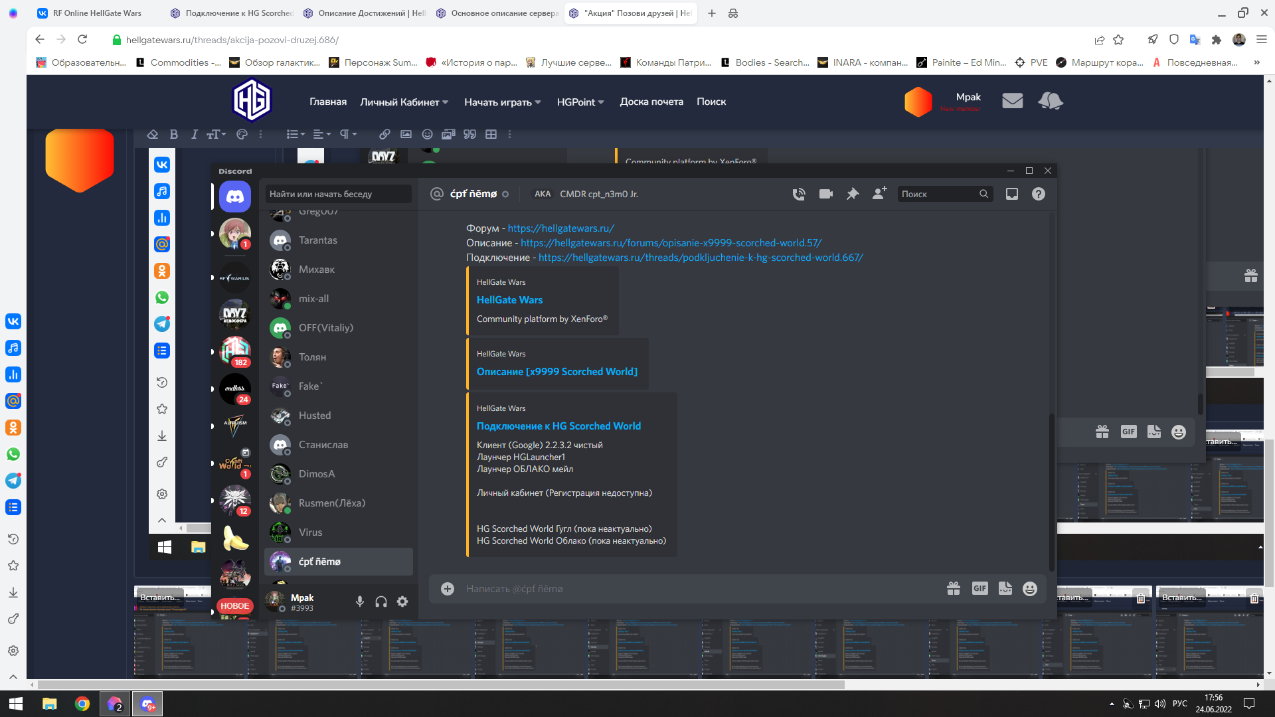Bookmark this page with the star
The width and height of the screenshot is (1275, 717).
point(1118,40)
